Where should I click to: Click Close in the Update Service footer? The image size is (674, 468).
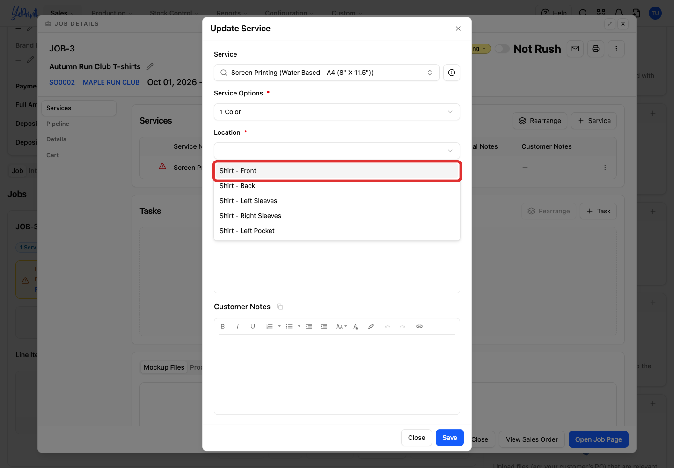tap(417, 438)
